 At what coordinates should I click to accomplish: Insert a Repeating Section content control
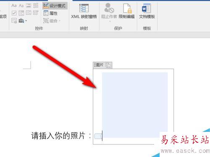[x=14, y=21]
